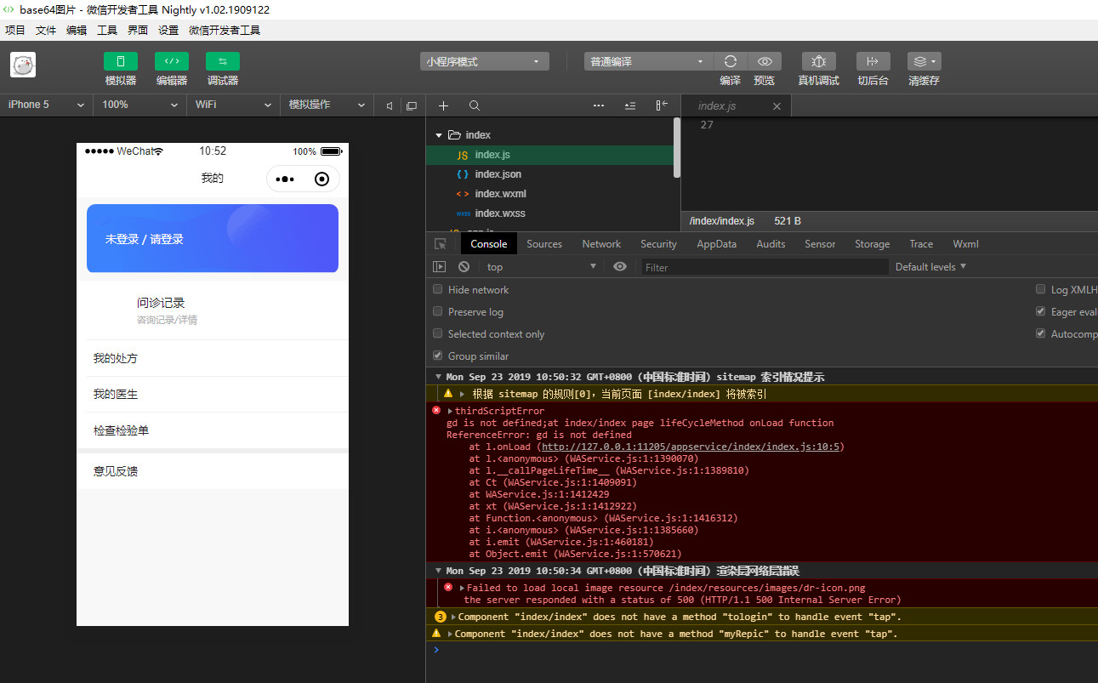The width and height of the screenshot is (1098, 683).
Task: Click the console command prompt line
Action: 762,650
